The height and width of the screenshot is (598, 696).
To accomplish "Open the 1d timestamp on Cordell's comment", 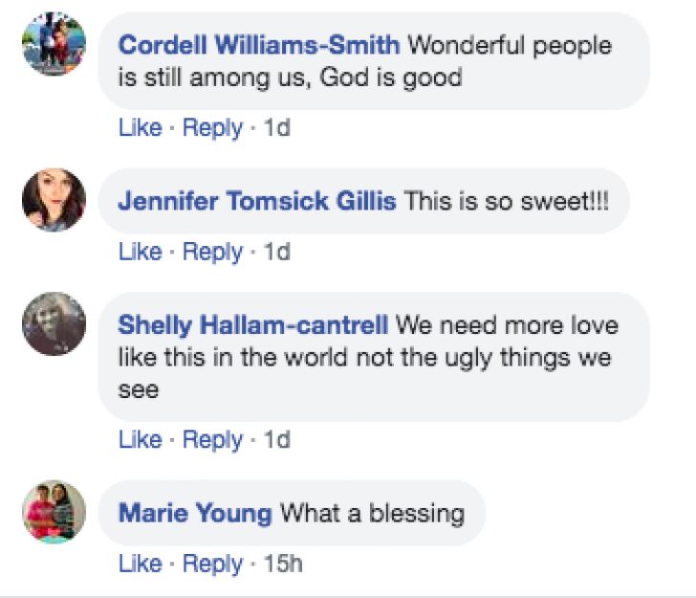I will (x=277, y=128).
